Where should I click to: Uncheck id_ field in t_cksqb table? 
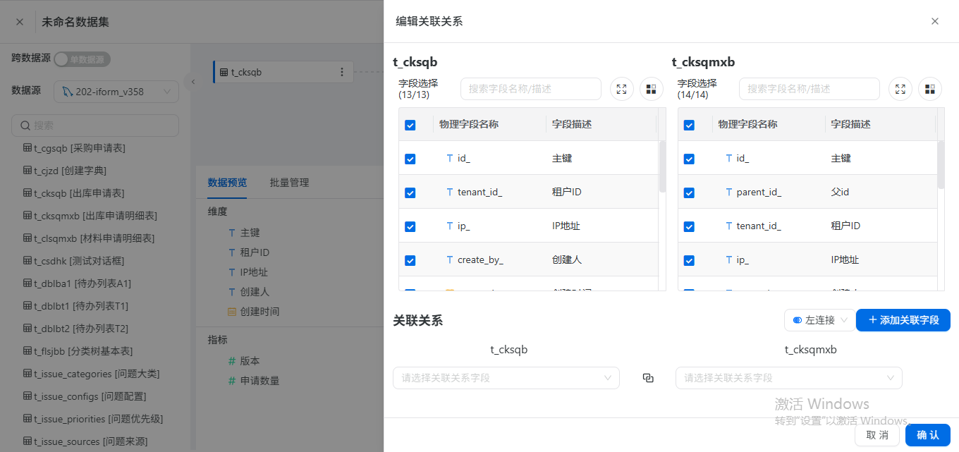[410, 159]
